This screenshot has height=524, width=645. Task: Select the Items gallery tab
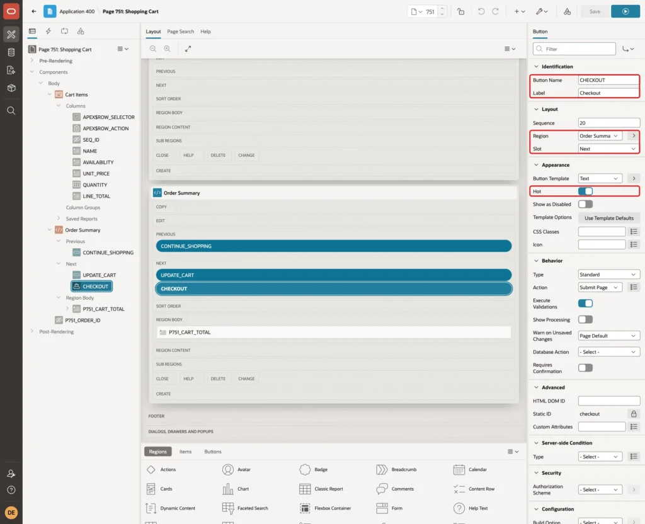(186, 452)
